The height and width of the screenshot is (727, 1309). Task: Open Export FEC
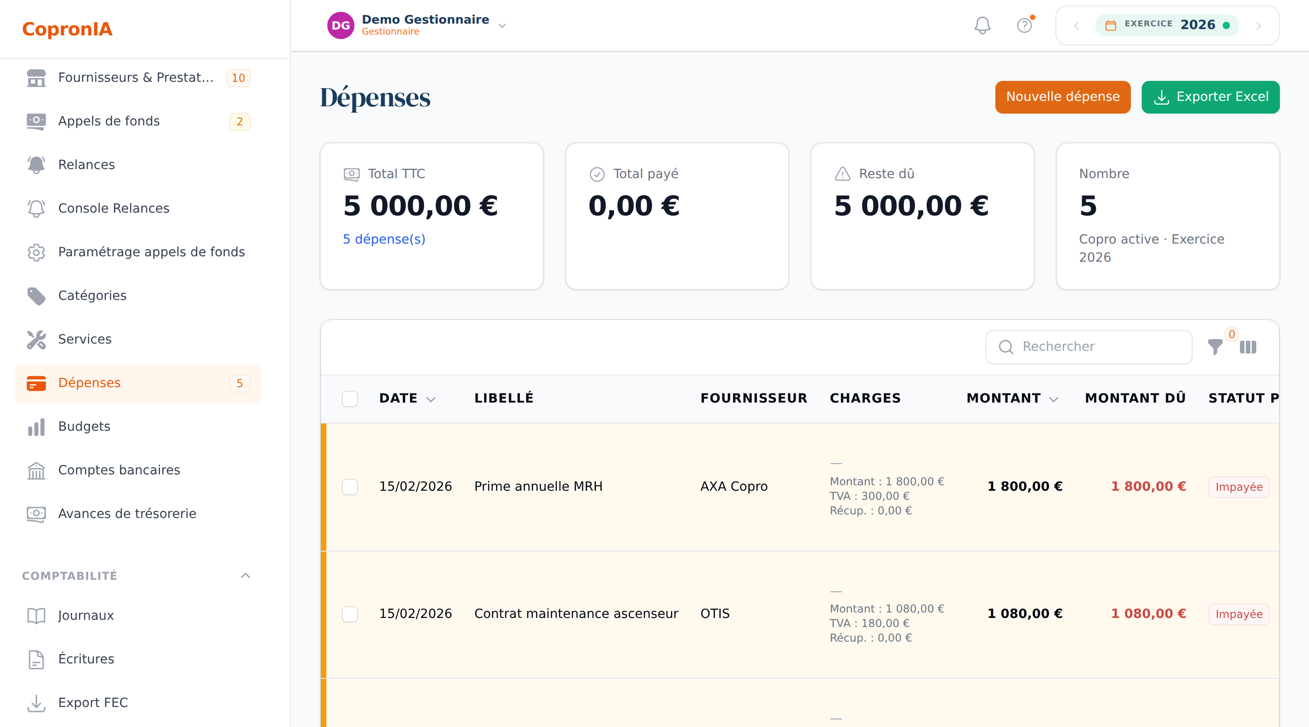point(138,703)
